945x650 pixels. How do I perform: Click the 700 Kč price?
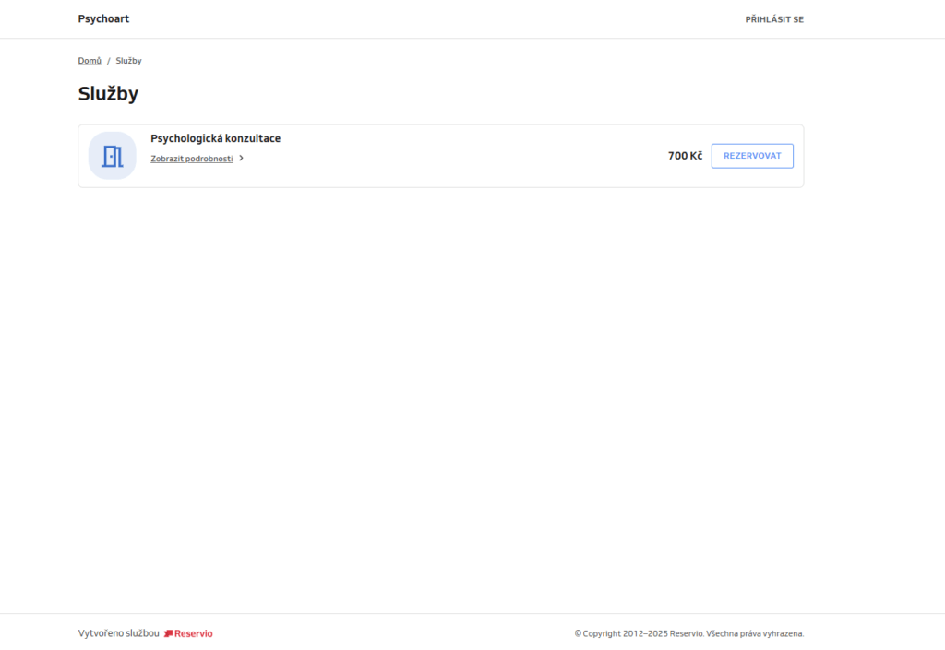click(685, 156)
